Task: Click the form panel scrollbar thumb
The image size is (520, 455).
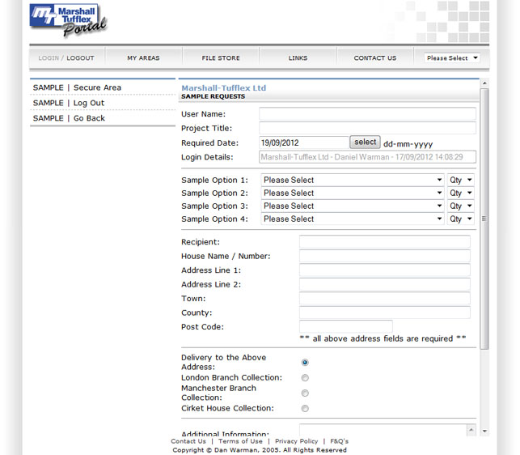Action: pos(484,219)
